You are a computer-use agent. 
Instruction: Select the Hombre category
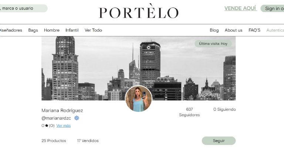(x=52, y=30)
